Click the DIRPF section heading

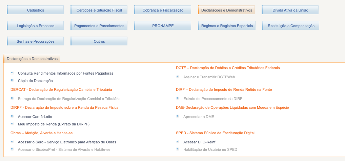(x=64, y=107)
